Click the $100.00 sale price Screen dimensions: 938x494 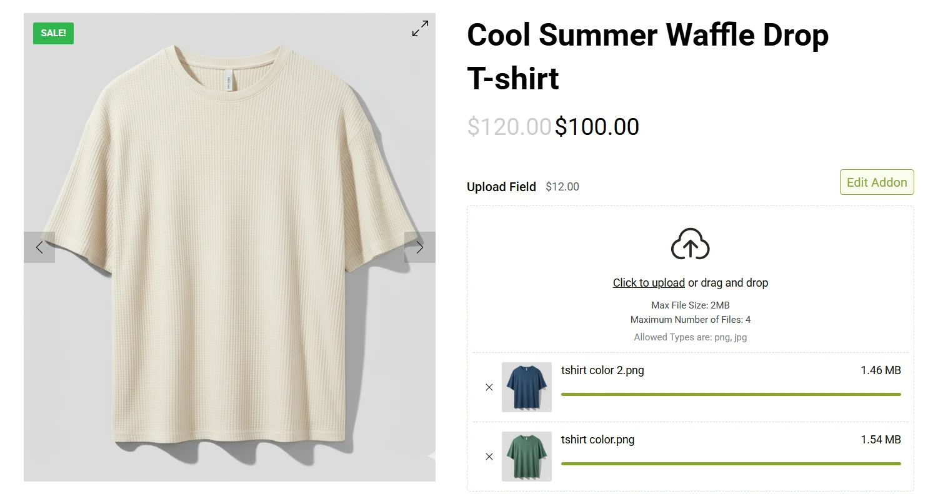[597, 127]
